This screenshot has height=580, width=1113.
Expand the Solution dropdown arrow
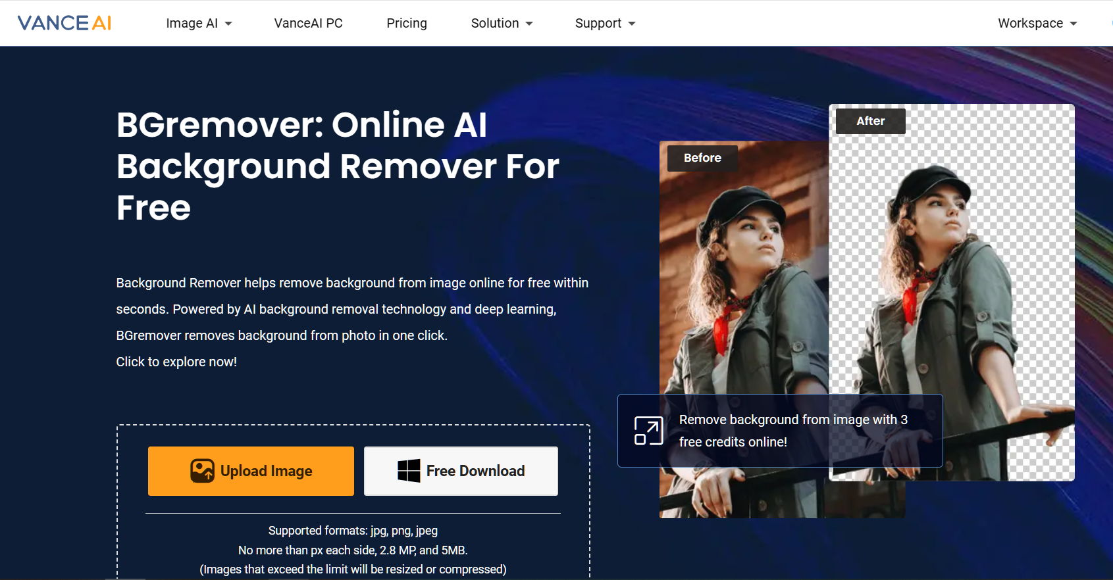click(x=529, y=24)
